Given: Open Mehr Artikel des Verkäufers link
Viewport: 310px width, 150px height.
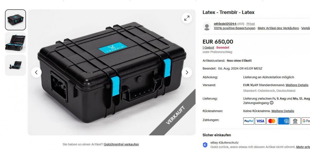Looking at the screenshot, I should pyautogui.click(x=278, y=28).
